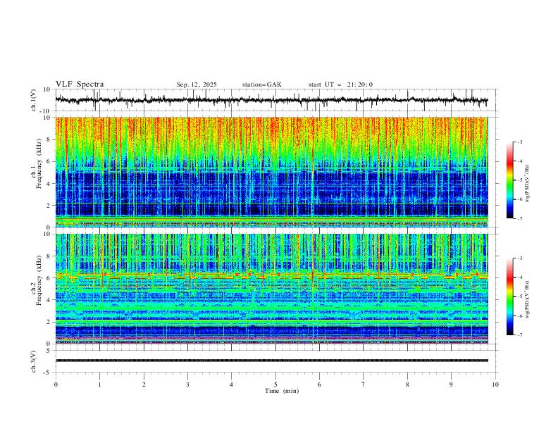Click the upper colorbar '-3' tick label
Viewport: 558px width, 431px height.
(x=519, y=142)
